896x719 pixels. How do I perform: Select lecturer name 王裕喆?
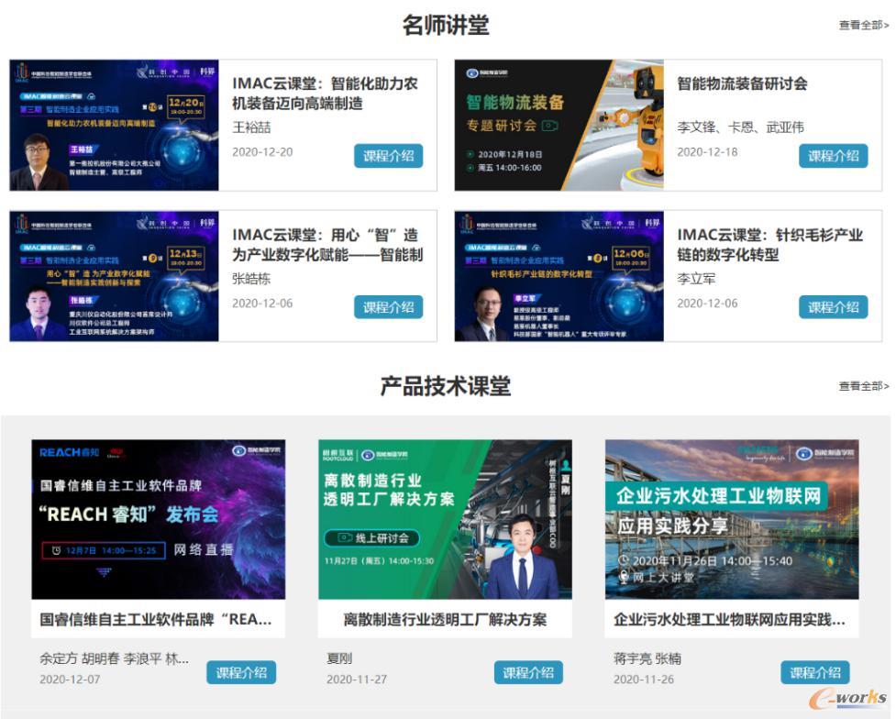[x=251, y=127]
